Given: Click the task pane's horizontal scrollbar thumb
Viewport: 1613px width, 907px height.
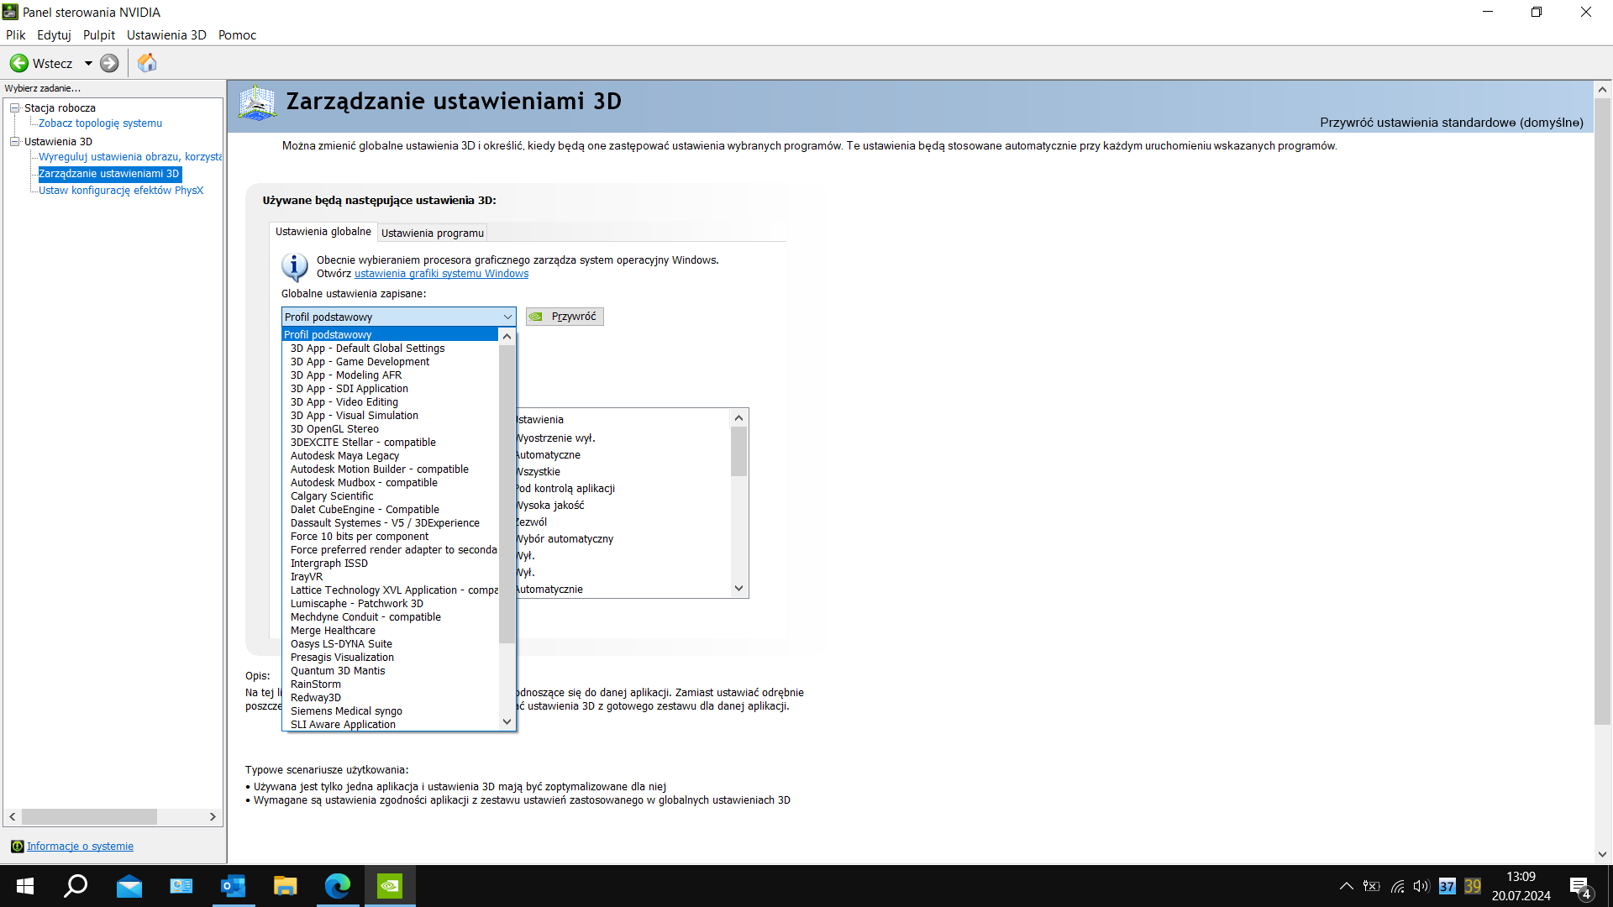Looking at the screenshot, I should (x=89, y=816).
